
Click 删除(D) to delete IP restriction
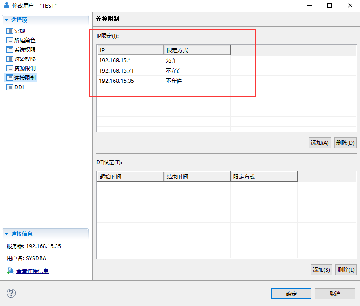pyautogui.click(x=345, y=143)
